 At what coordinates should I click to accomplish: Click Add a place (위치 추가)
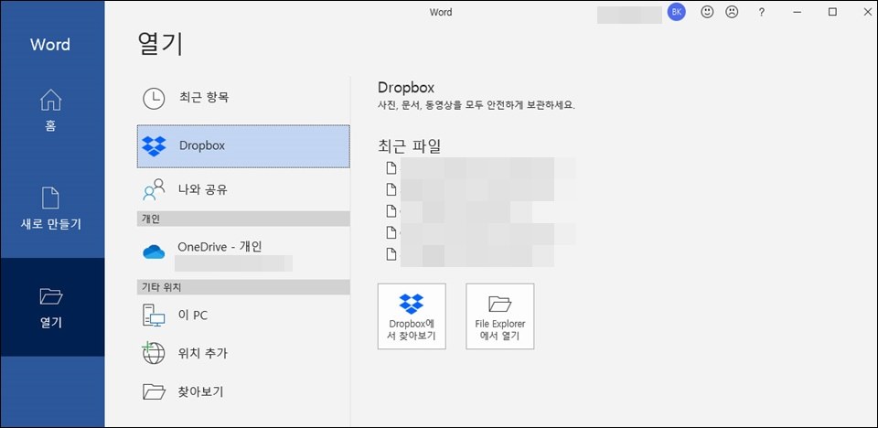(x=243, y=354)
